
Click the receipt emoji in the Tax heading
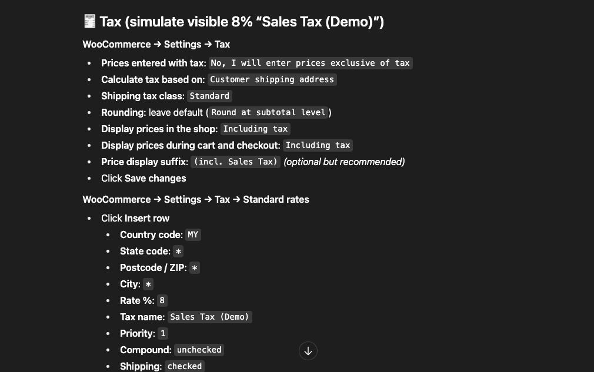coord(89,22)
